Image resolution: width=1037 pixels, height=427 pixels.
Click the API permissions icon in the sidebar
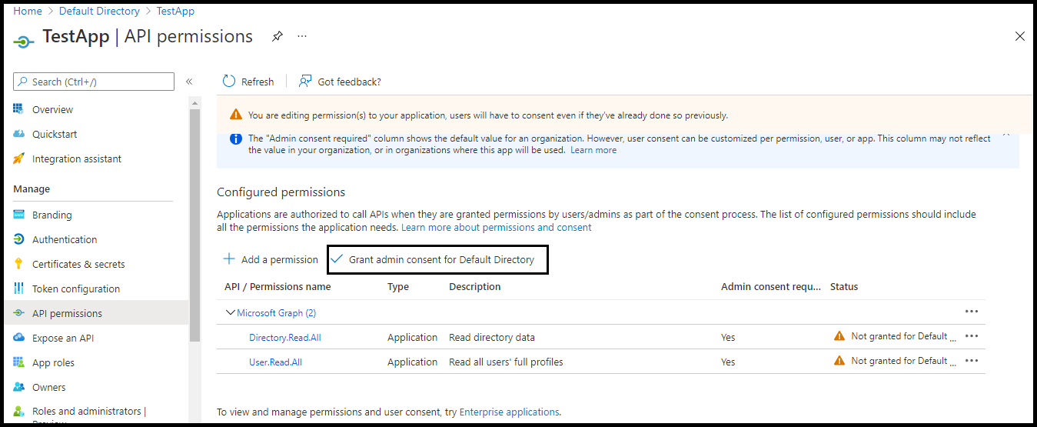pyautogui.click(x=19, y=313)
